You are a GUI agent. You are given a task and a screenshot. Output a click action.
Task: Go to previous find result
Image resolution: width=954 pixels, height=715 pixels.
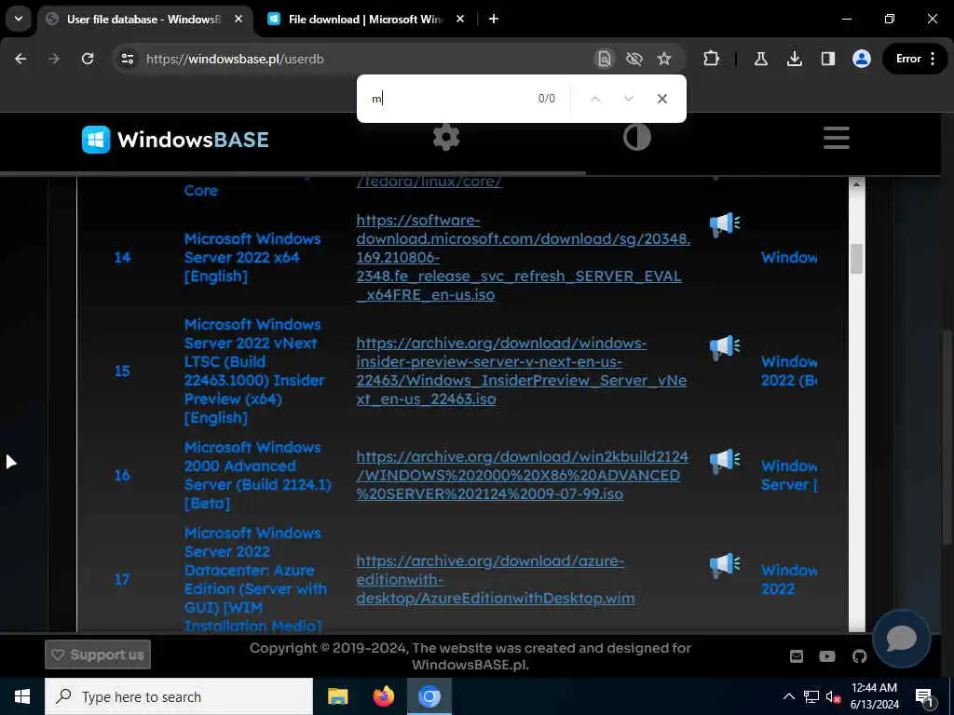click(595, 99)
